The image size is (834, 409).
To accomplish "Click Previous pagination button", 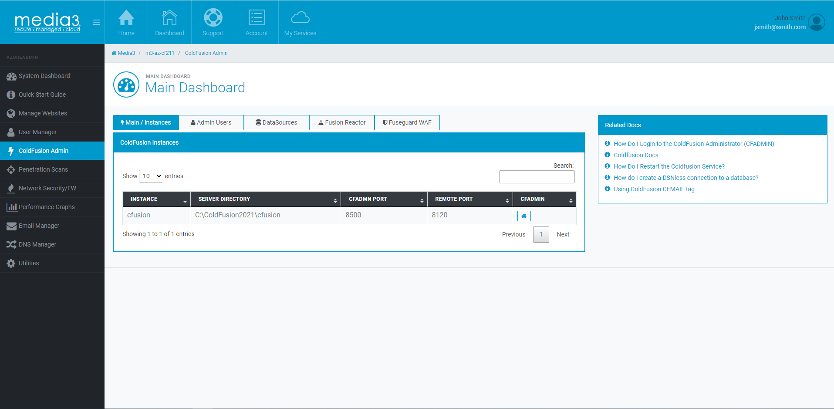I will pyautogui.click(x=513, y=234).
